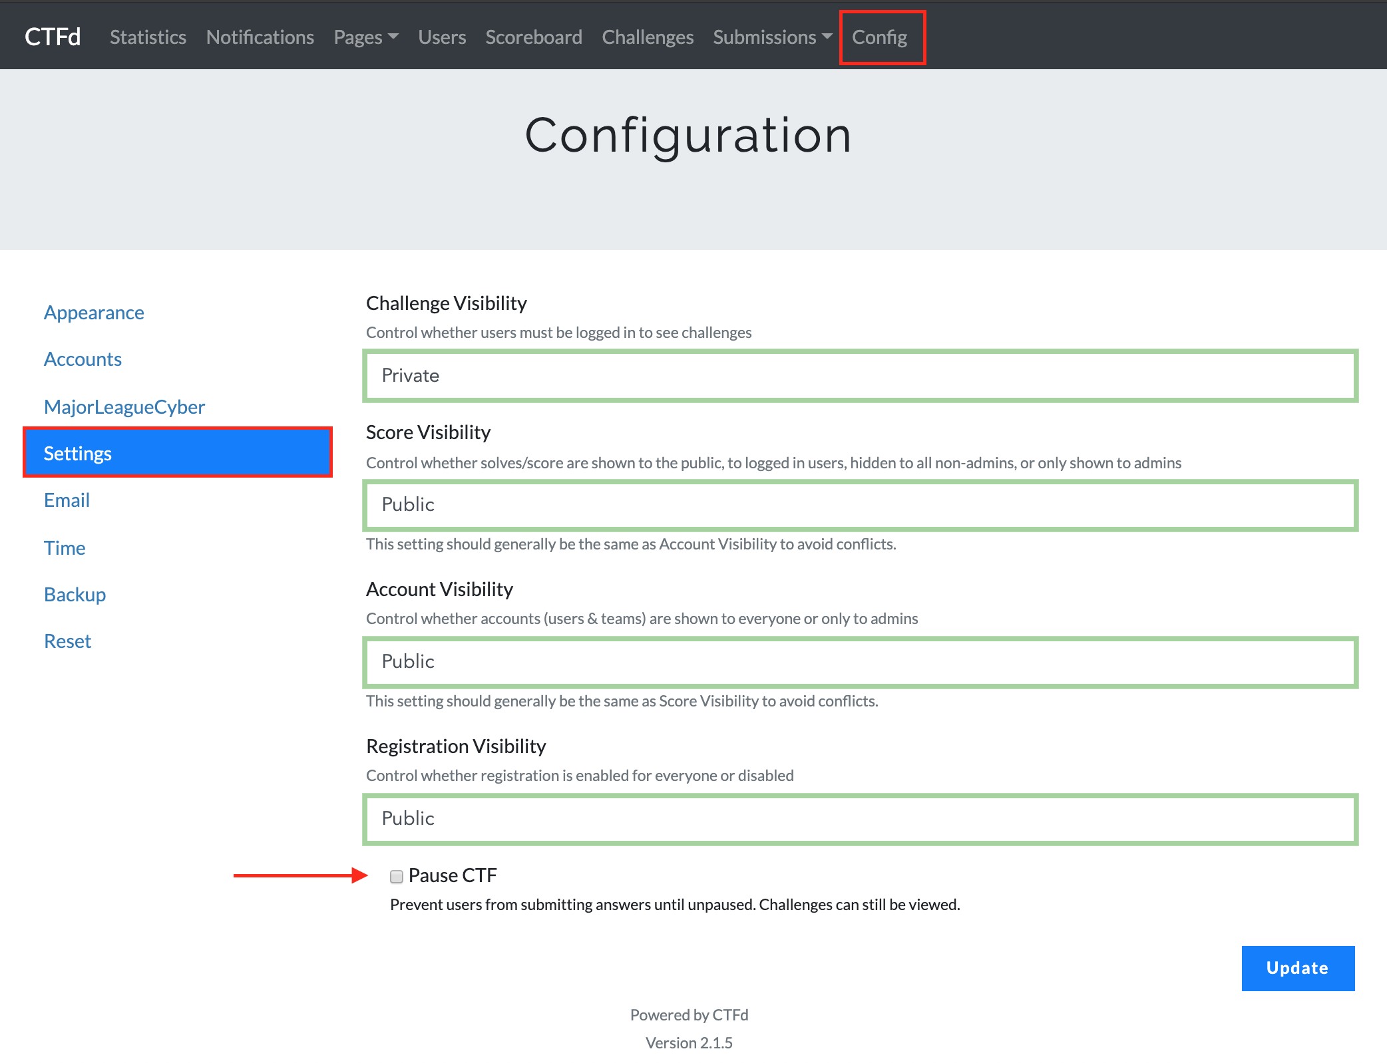Screen dimensions: 1387x1063
Task: Switch to Appearance config tab
Action: click(x=94, y=313)
